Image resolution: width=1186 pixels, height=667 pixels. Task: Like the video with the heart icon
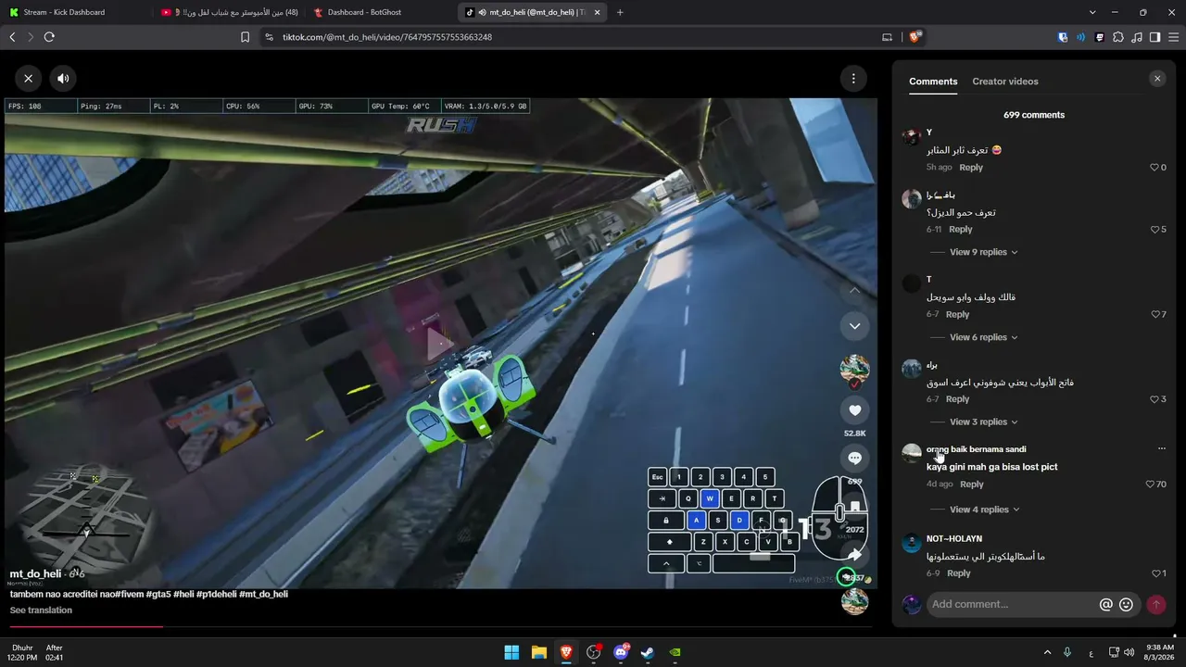854,410
